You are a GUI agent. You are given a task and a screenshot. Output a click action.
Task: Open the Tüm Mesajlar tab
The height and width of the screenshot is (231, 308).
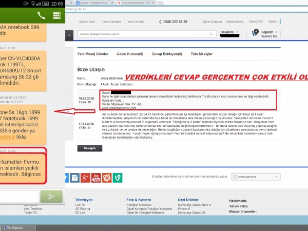coord(201,54)
